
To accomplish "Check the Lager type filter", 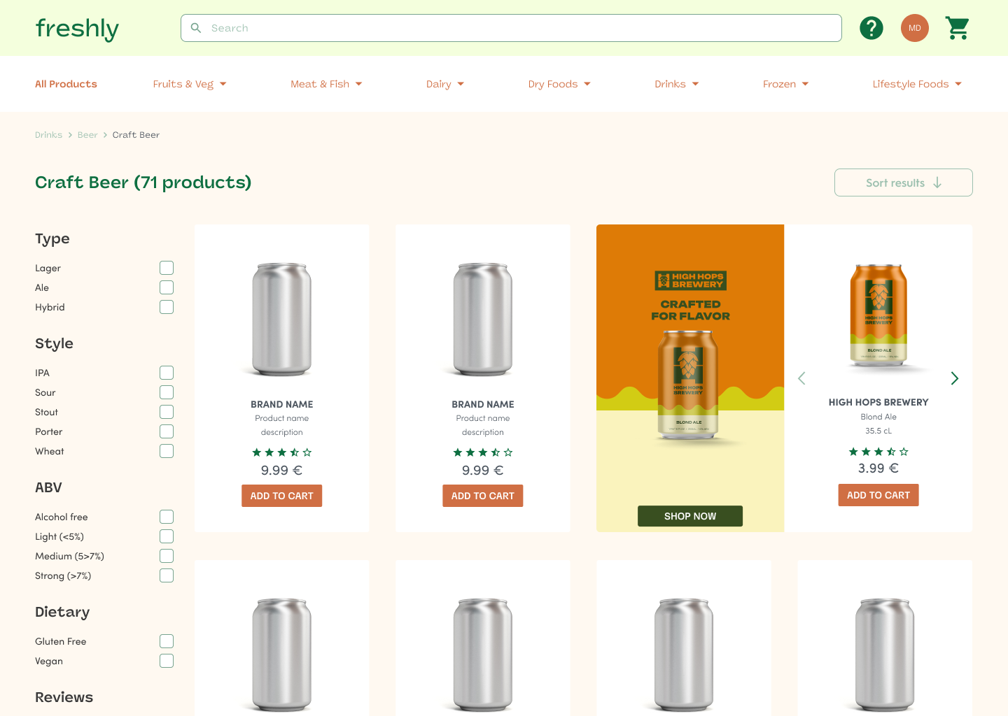I will tap(167, 268).
